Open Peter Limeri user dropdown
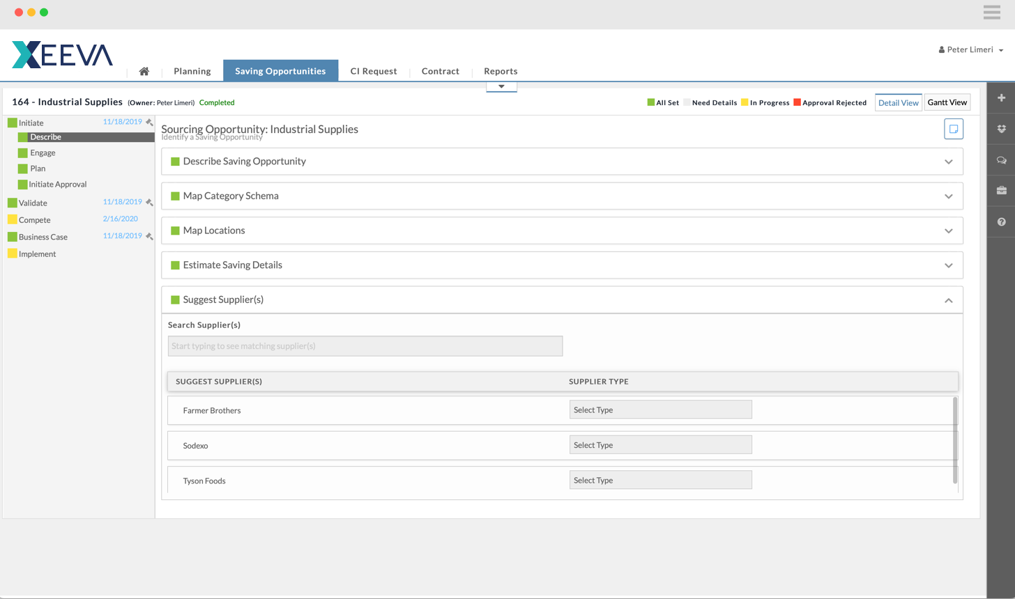 971,50
